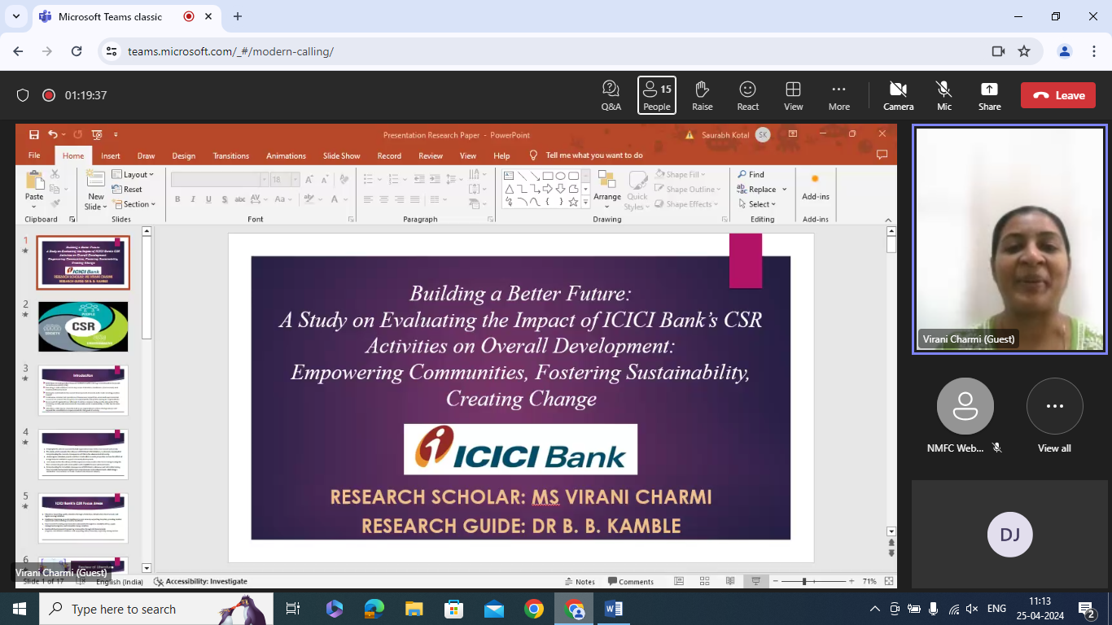Open the People participants list

coord(656,95)
